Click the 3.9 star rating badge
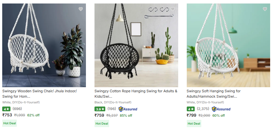This screenshot has width=273, height=130. coord(100,109)
